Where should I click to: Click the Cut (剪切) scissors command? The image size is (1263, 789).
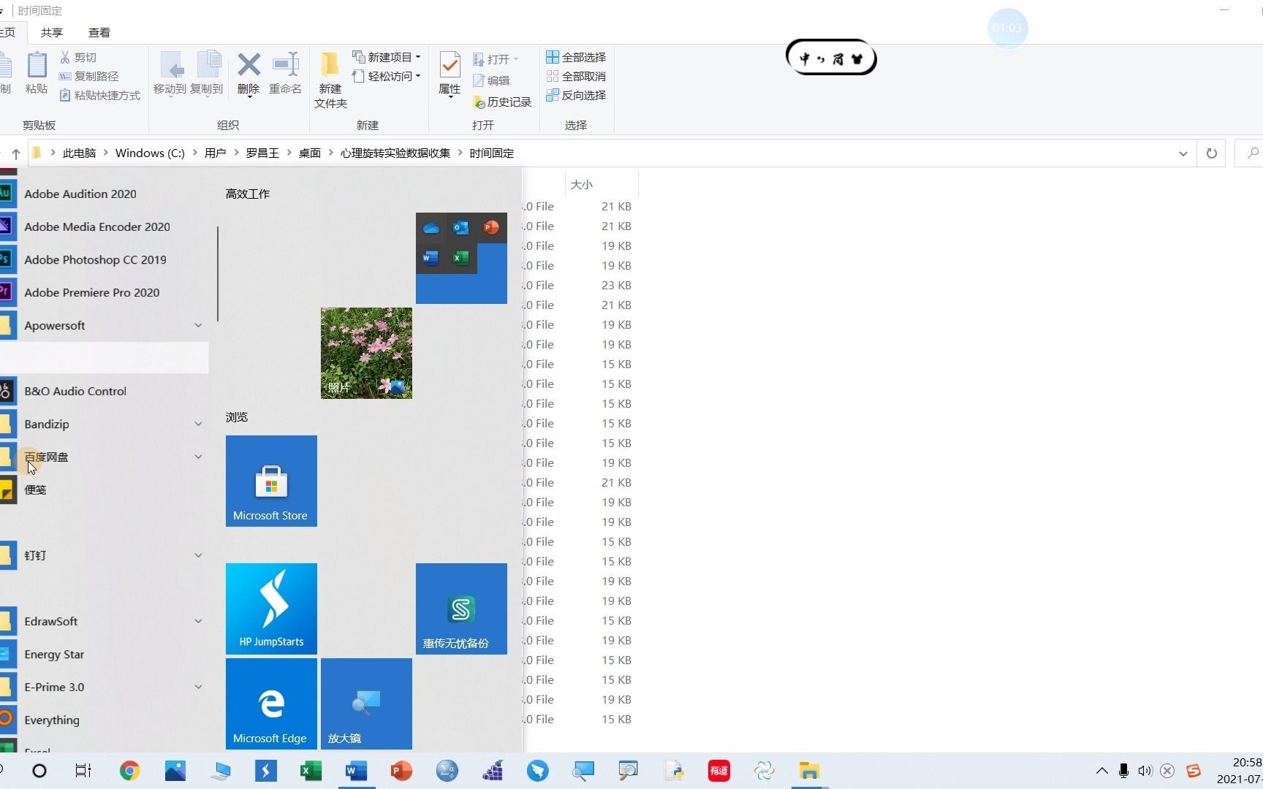pos(77,57)
